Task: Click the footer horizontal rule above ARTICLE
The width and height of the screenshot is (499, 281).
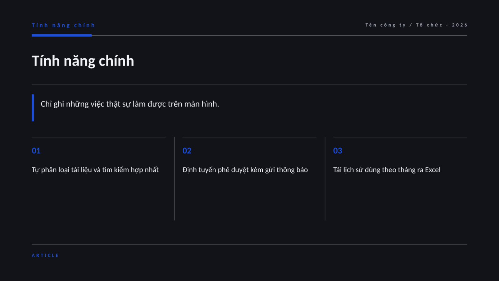Action: point(249,244)
